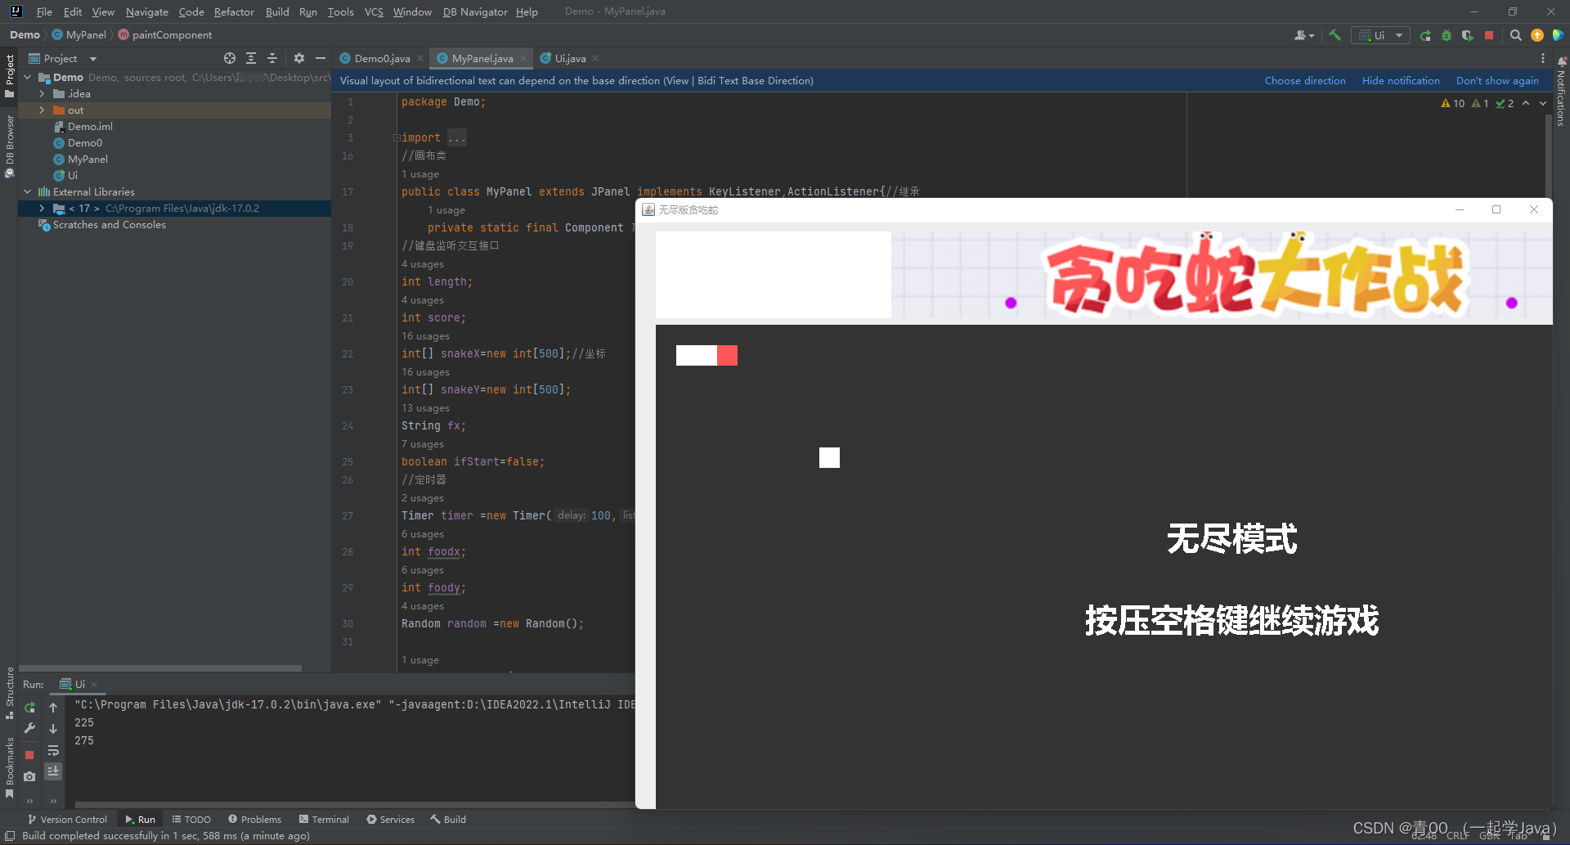
Task: Click scroll down arrow in Run console
Action: pyautogui.click(x=53, y=729)
